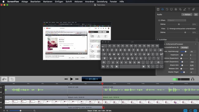The image size is (199, 112).
Task: Toggle visibility eye of RODE NT-USB track
Action: pyautogui.click(x=1, y=88)
